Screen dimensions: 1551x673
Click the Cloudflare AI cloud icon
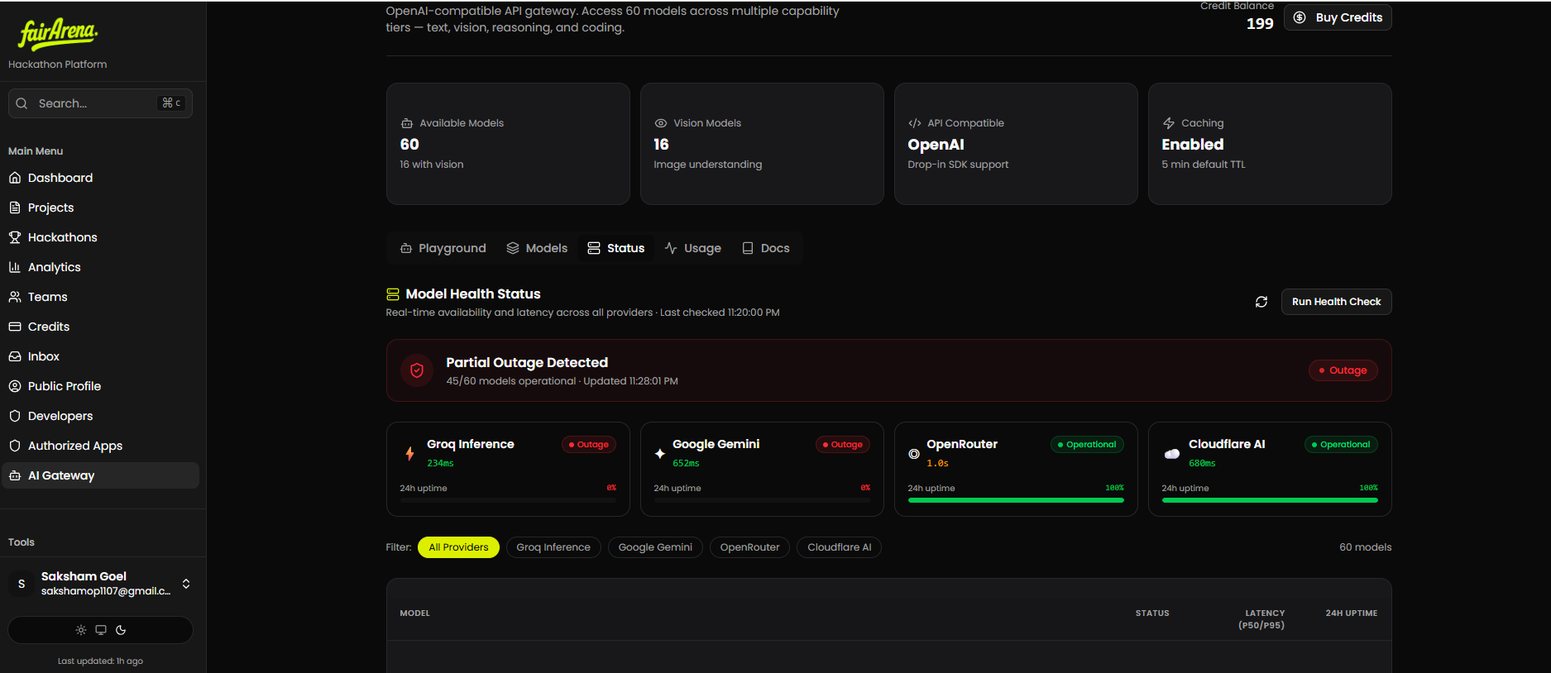pos(1172,453)
